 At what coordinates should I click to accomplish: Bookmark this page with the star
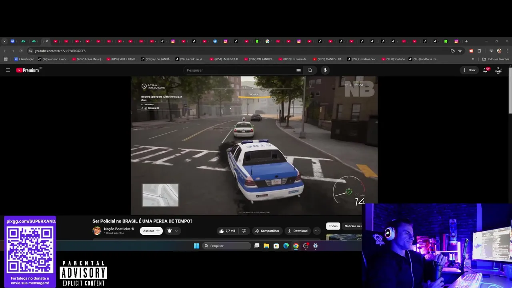click(460, 51)
